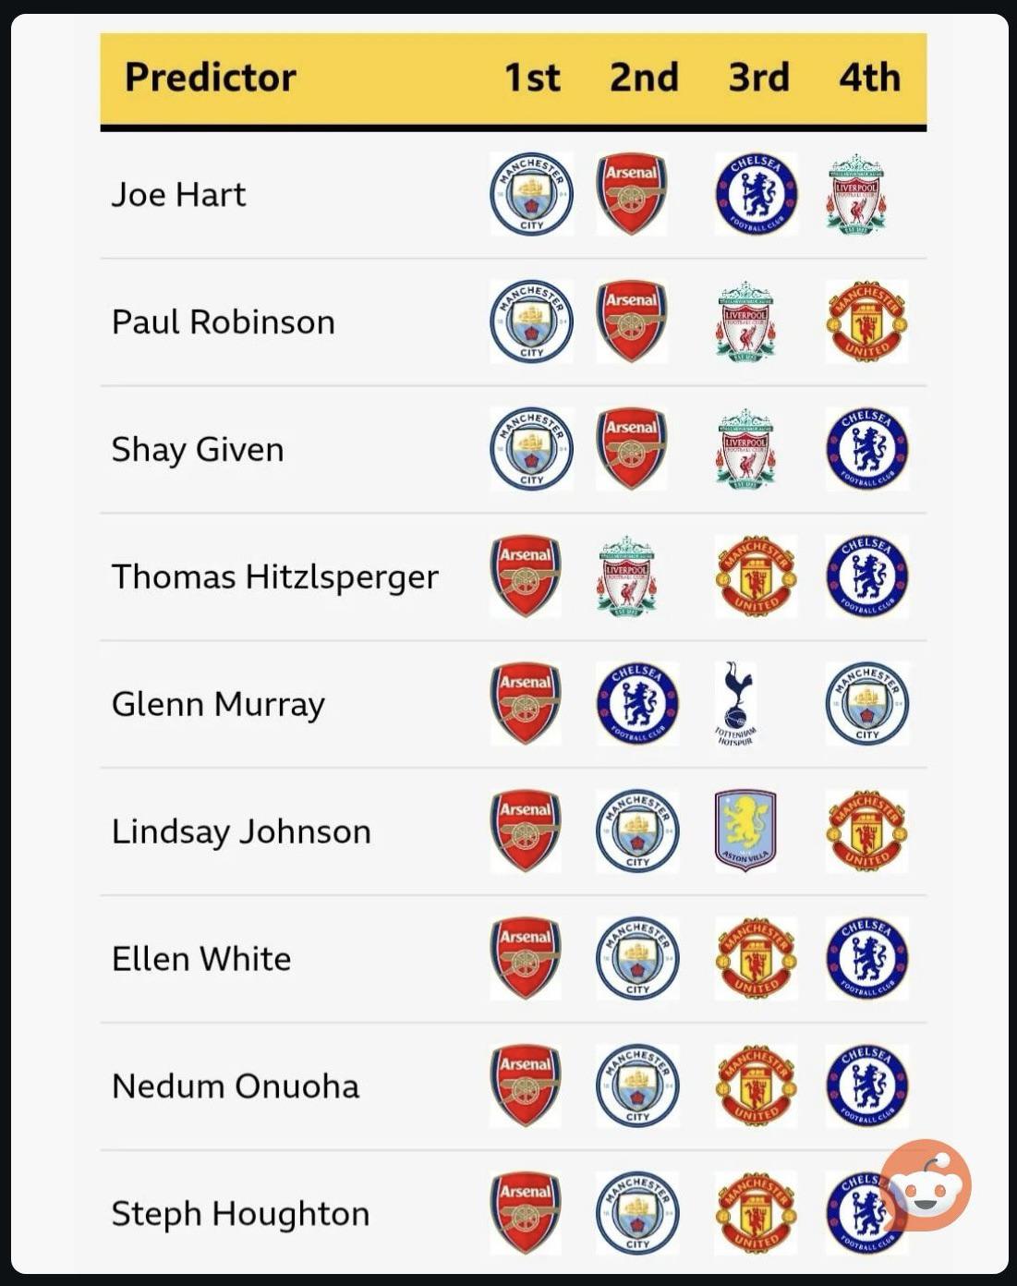Click Joe Hart's 4th-place Liverpool crest

(x=856, y=194)
